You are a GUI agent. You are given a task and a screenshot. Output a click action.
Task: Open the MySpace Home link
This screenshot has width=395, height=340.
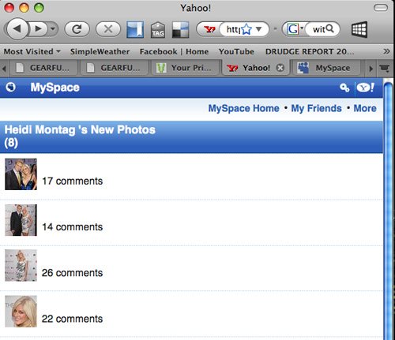(x=243, y=108)
